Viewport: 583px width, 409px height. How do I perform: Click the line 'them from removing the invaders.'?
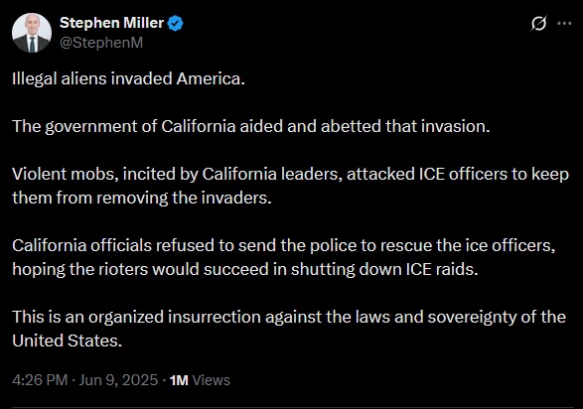(x=142, y=198)
